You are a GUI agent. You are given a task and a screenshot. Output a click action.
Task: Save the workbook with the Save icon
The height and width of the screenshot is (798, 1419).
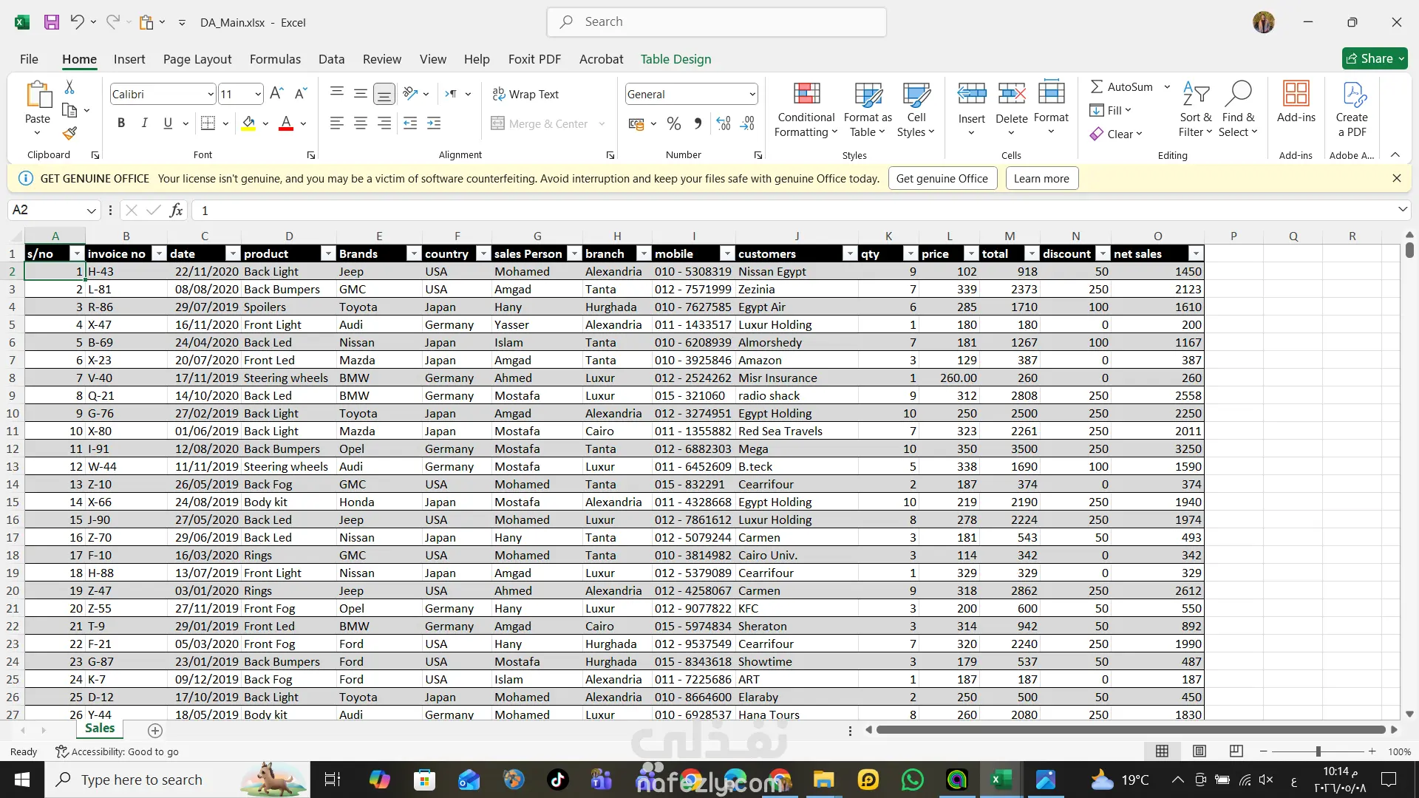[x=52, y=22]
